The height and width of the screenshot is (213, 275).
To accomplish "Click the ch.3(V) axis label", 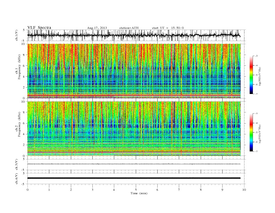I will [17, 165].
